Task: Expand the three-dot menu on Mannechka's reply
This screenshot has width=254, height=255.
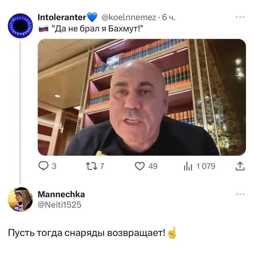Action: (x=240, y=194)
